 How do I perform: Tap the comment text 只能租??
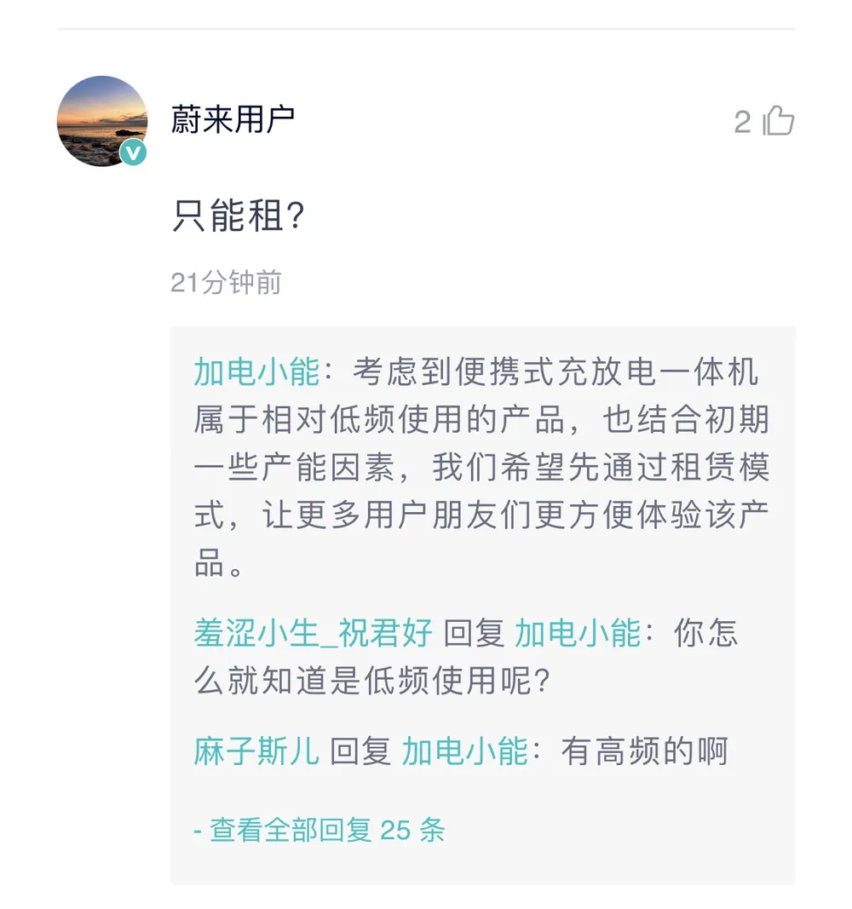pos(238,217)
